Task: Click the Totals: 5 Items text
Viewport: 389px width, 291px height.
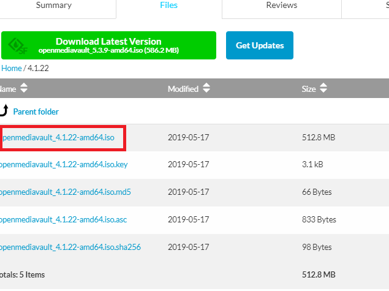Action: tap(22, 275)
